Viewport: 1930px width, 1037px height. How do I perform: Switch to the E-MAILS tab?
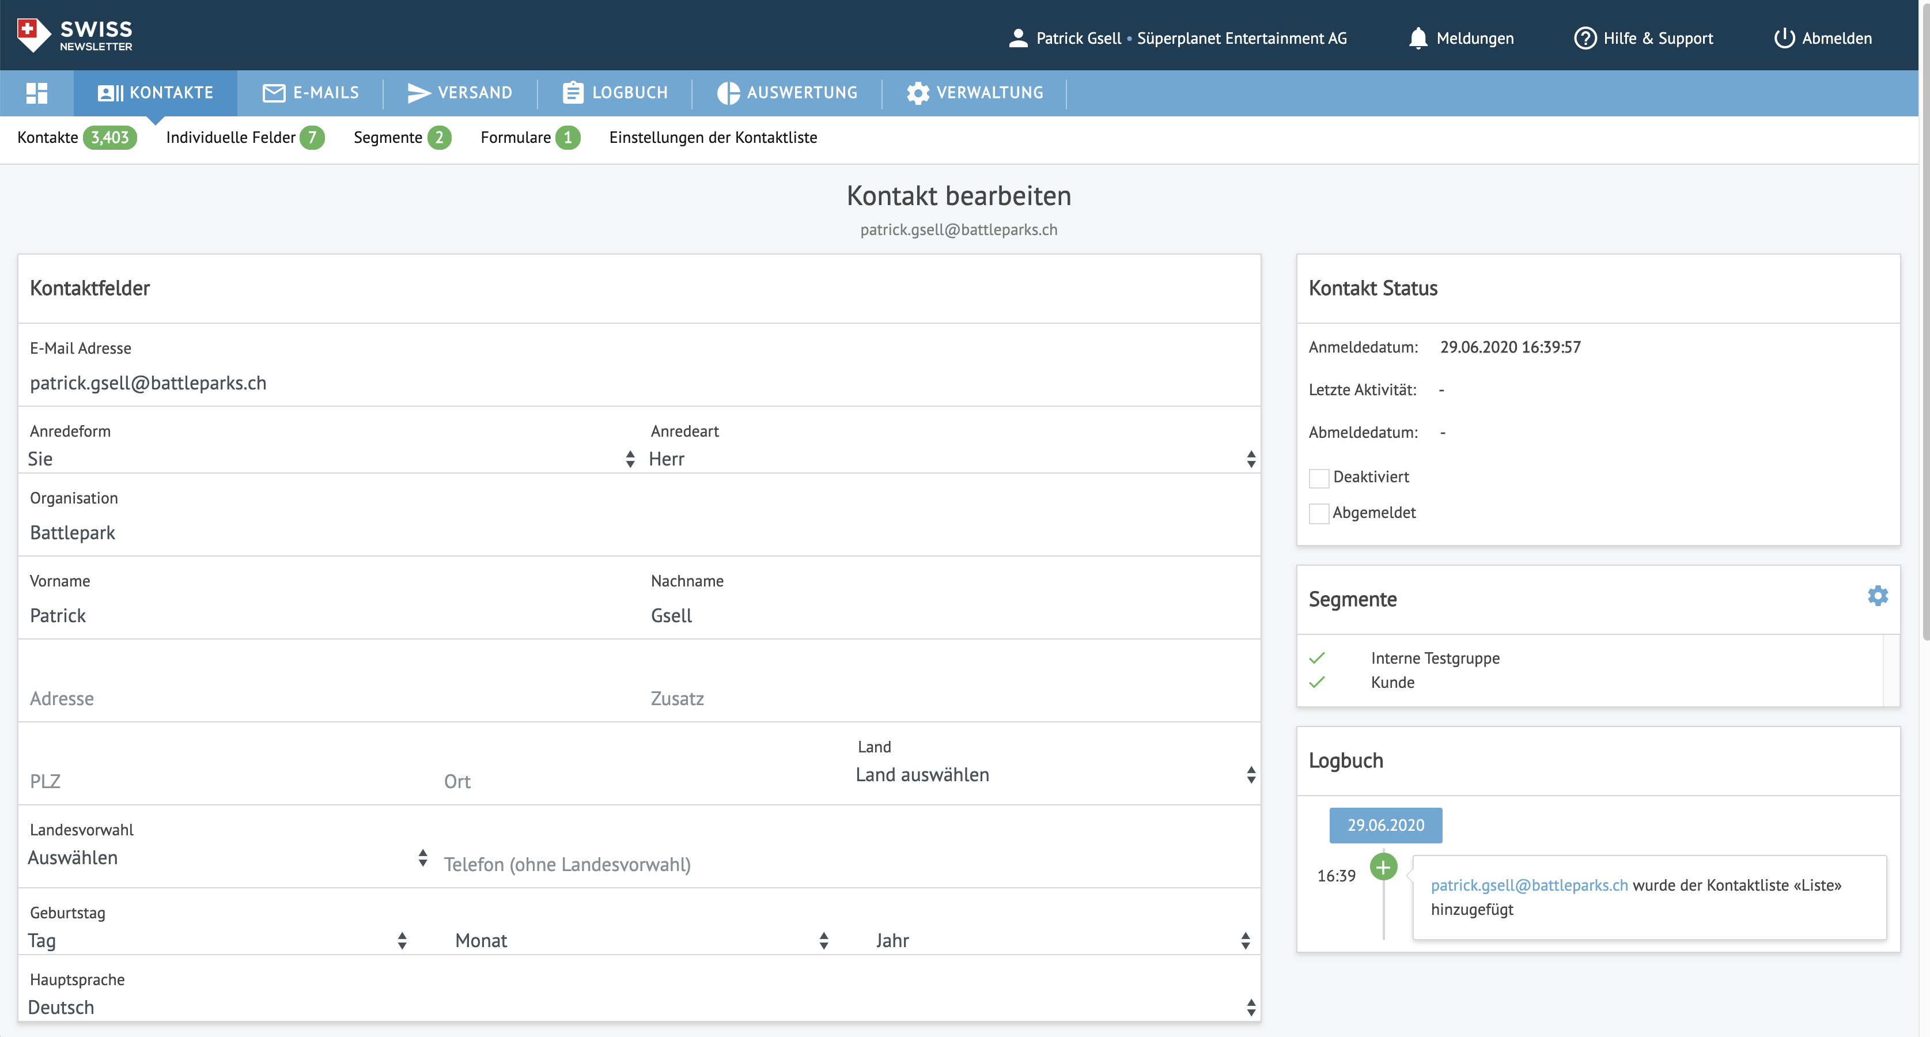pyautogui.click(x=311, y=93)
